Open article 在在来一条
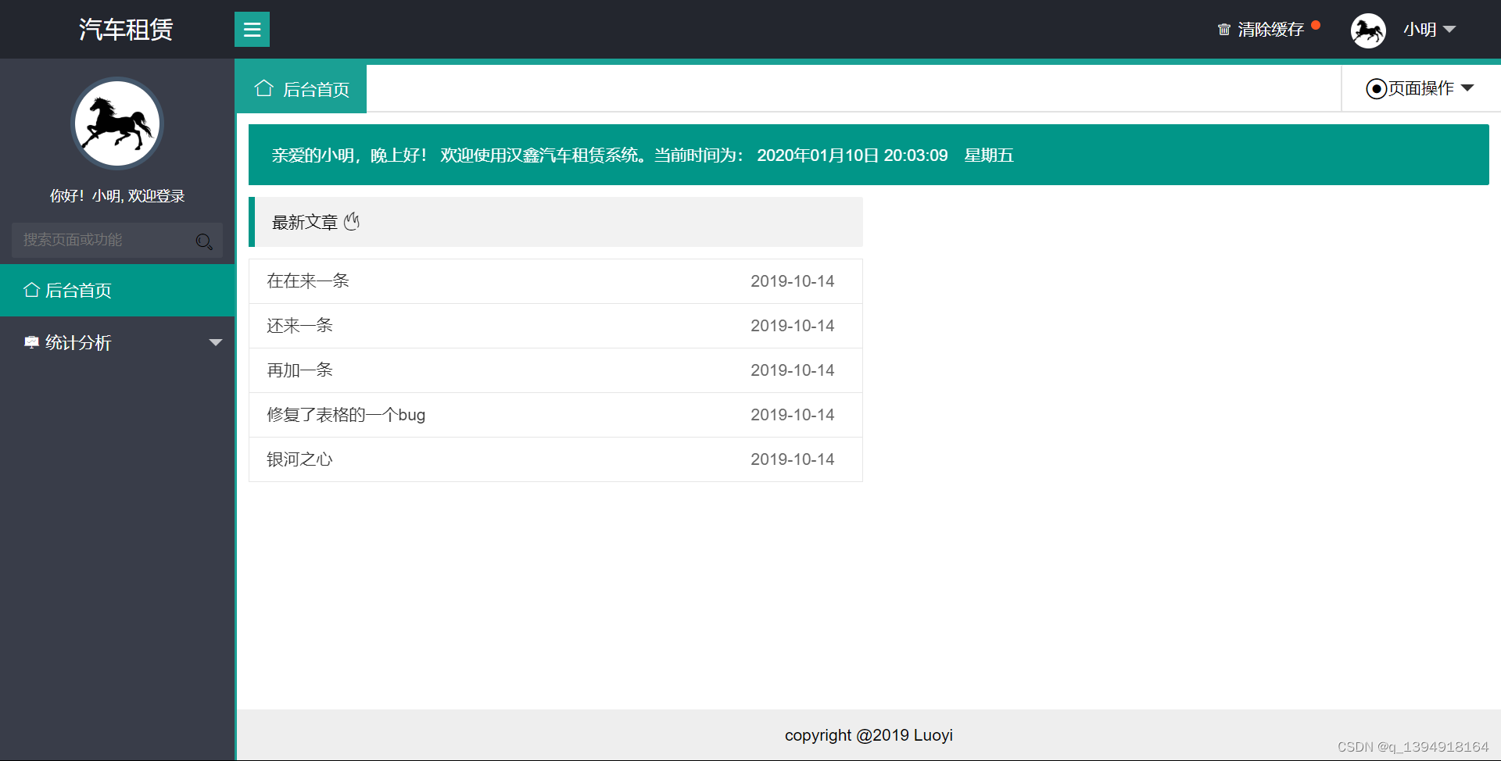The height and width of the screenshot is (761, 1501). [x=307, y=281]
